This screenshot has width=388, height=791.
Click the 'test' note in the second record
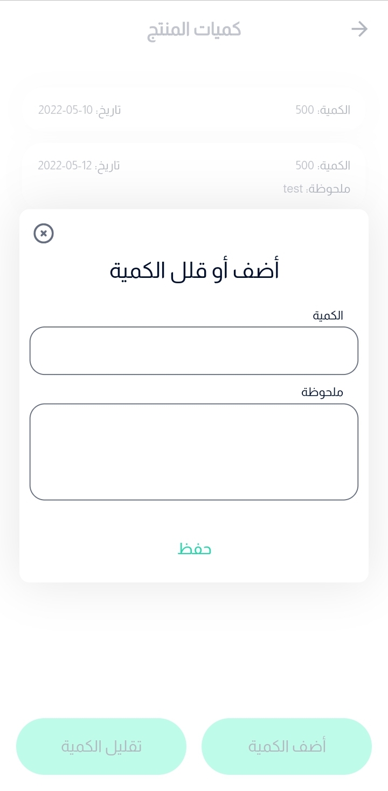(x=293, y=189)
